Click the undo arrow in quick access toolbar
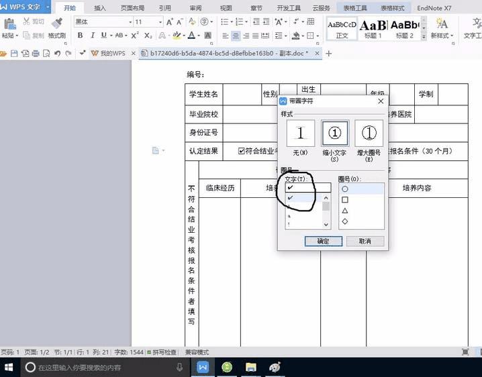The width and height of the screenshot is (482, 377). click(58, 52)
